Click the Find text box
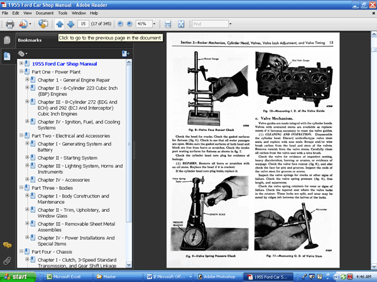Viewport: 377px width, 282px height. 210,24
